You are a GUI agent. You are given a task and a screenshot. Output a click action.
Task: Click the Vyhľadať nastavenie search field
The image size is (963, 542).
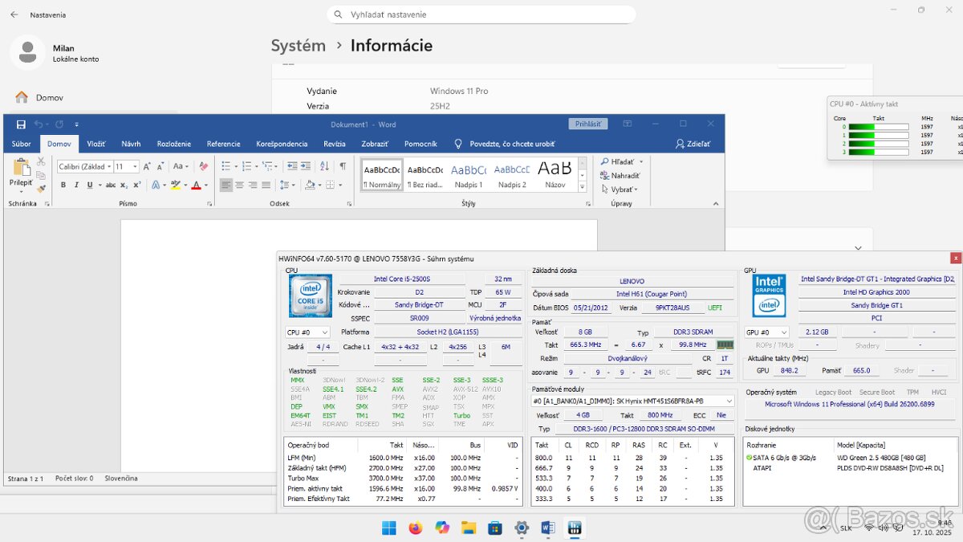click(x=481, y=14)
